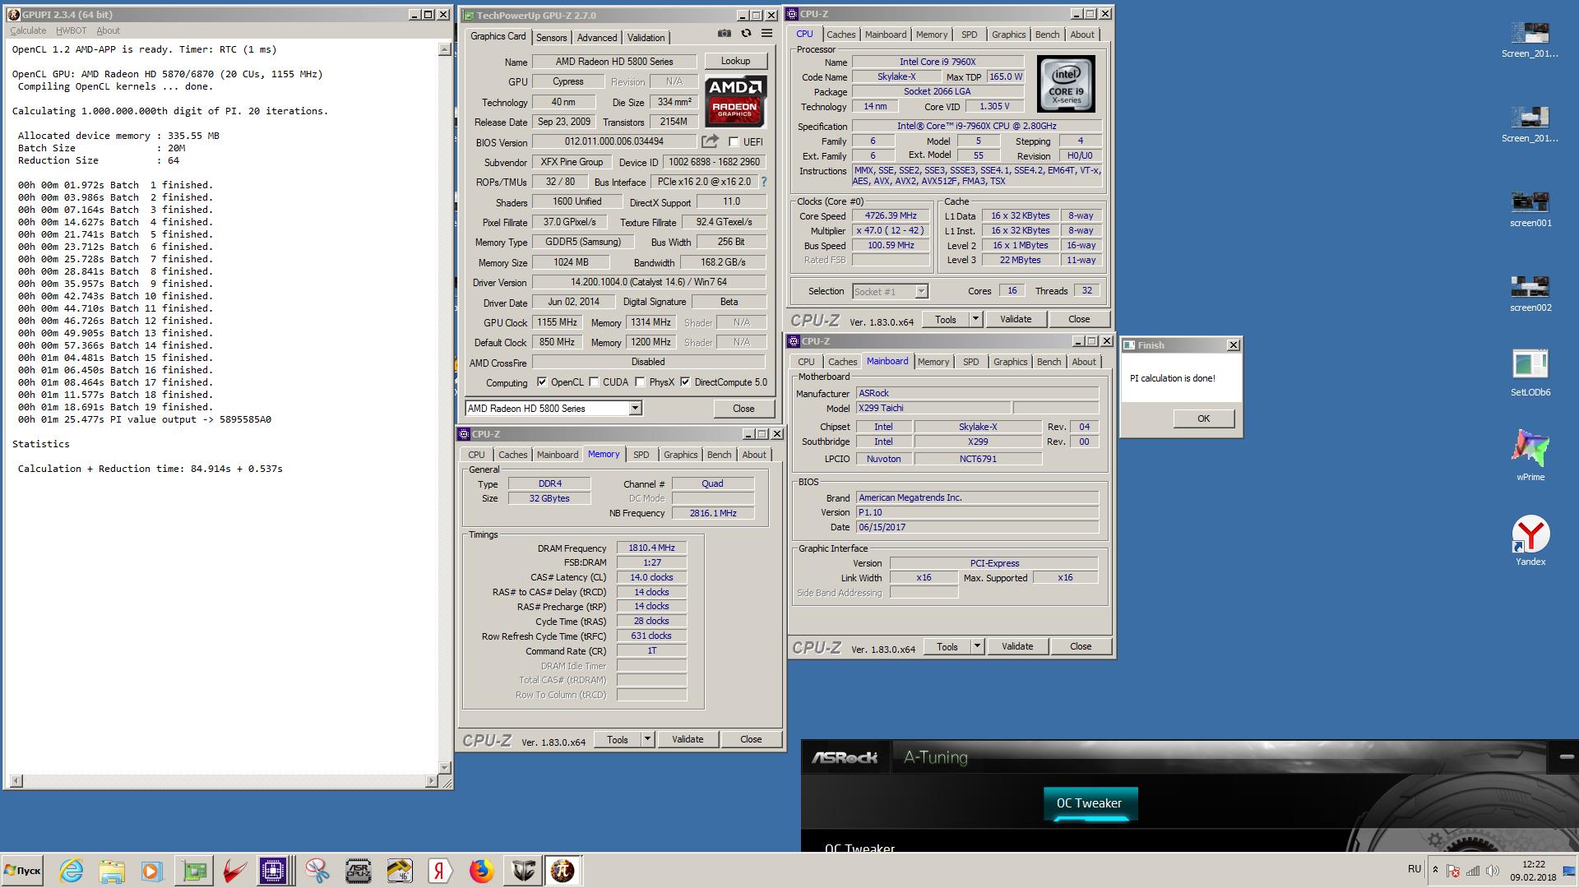Open the SetLODb6 desktop icon

coord(1530,372)
